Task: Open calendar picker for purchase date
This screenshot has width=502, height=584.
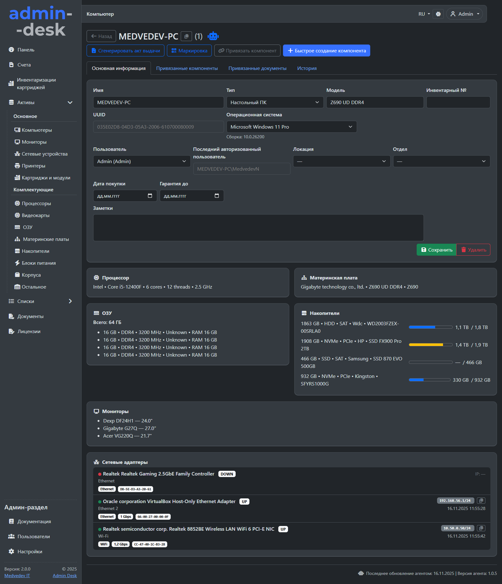Action: pyautogui.click(x=150, y=196)
